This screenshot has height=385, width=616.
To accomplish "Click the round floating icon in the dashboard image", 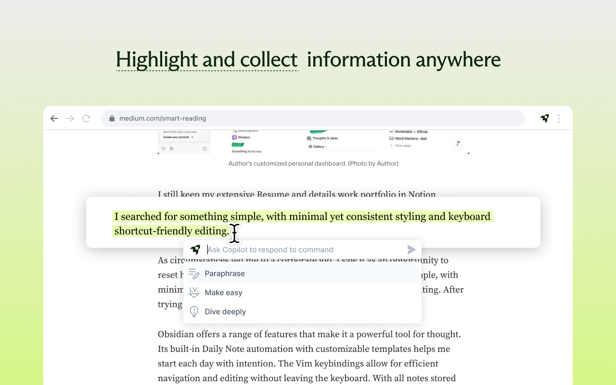I will tap(459, 143).
